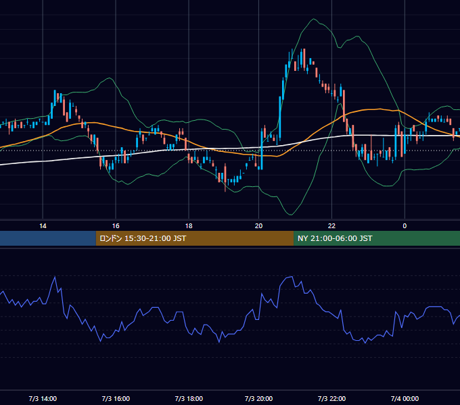The image size is (460, 405).
Task: Click the '7/4 00:00' lower axis label
Action: coord(405,398)
